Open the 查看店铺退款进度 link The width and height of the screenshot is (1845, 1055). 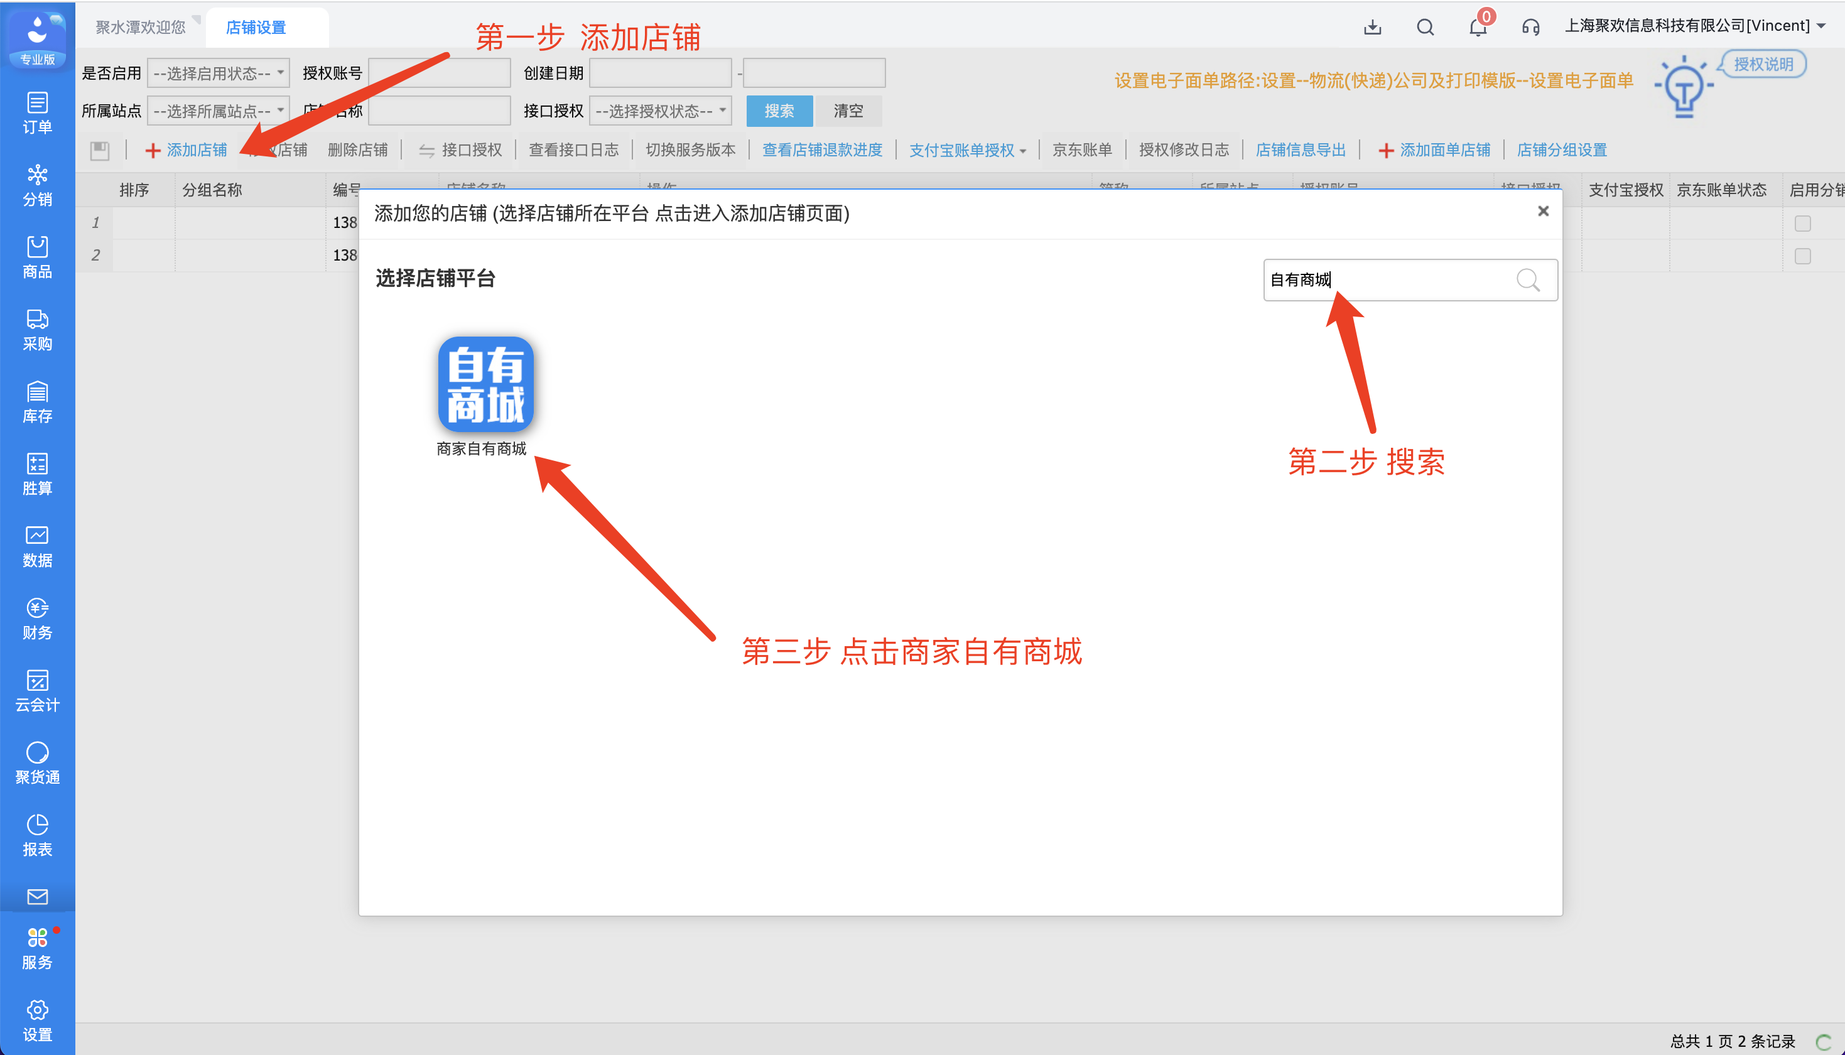(x=821, y=150)
